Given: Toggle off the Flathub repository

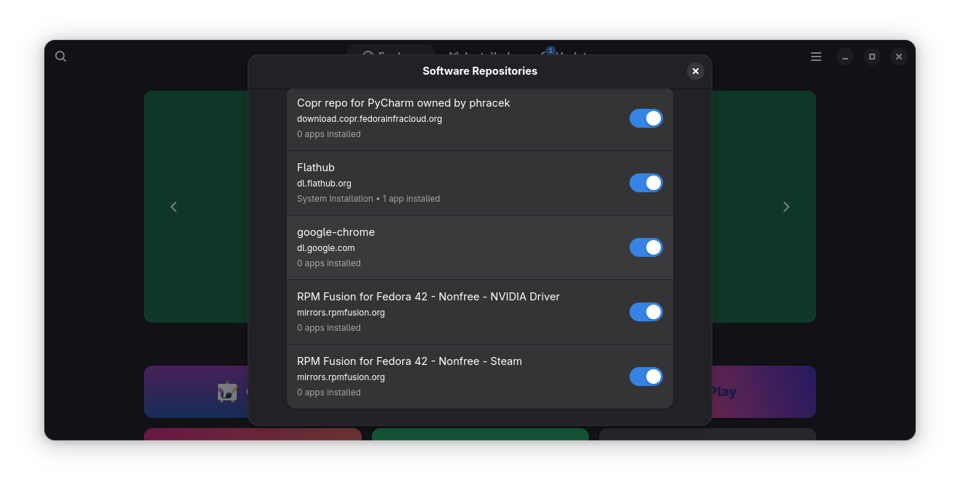Looking at the screenshot, I should tap(646, 183).
